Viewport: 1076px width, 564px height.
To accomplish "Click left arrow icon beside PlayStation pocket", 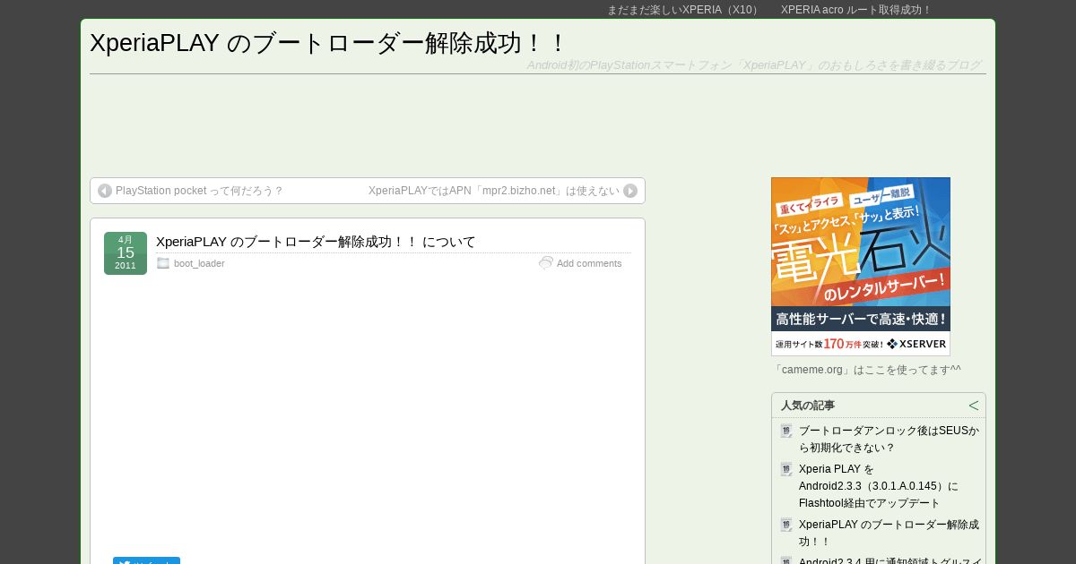I will [x=105, y=191].
